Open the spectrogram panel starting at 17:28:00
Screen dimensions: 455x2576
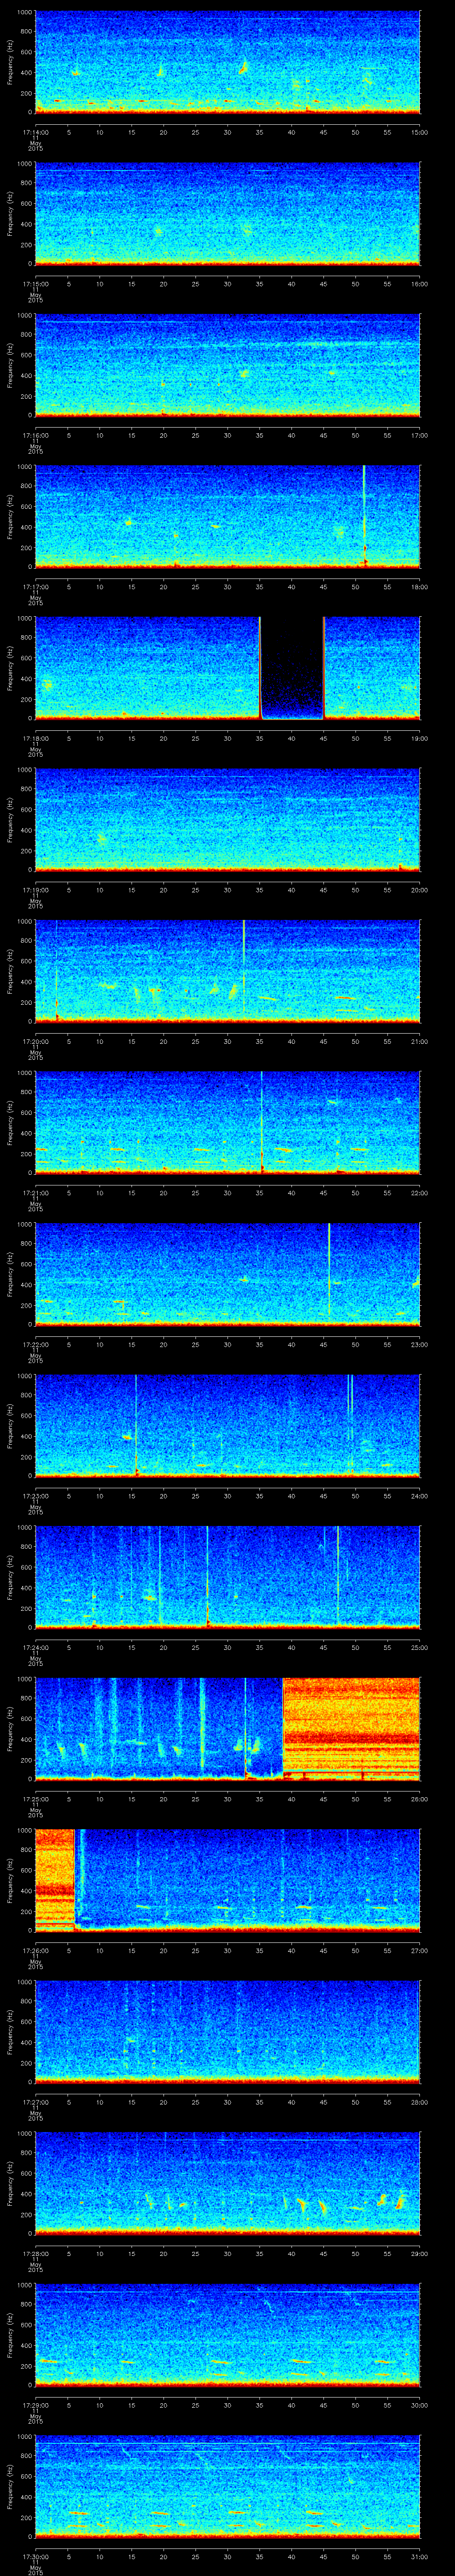(x=228, y=2183)
